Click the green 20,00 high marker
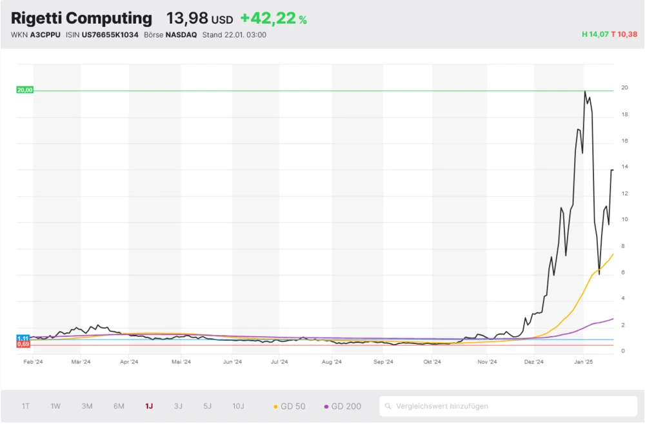The height and width of the screenshot is (424, 645). point(25,90)
